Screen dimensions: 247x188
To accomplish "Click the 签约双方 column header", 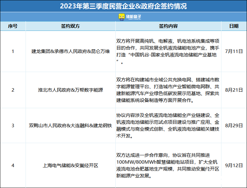I will (70, 26).
